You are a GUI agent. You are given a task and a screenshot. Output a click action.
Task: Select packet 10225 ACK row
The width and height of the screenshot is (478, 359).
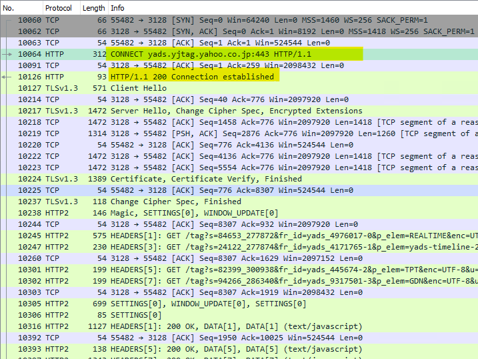[239, 190]
